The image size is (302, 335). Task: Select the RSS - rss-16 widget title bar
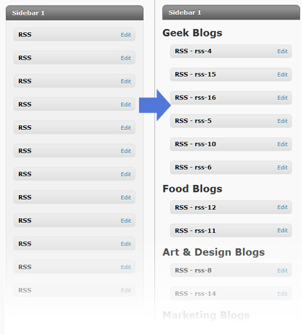point(231,98)
